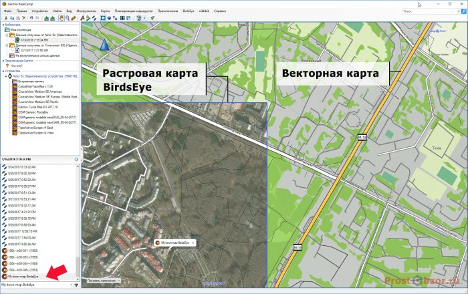Select the New Route tool
Screen dimensions: 468x294
(88, 18)
